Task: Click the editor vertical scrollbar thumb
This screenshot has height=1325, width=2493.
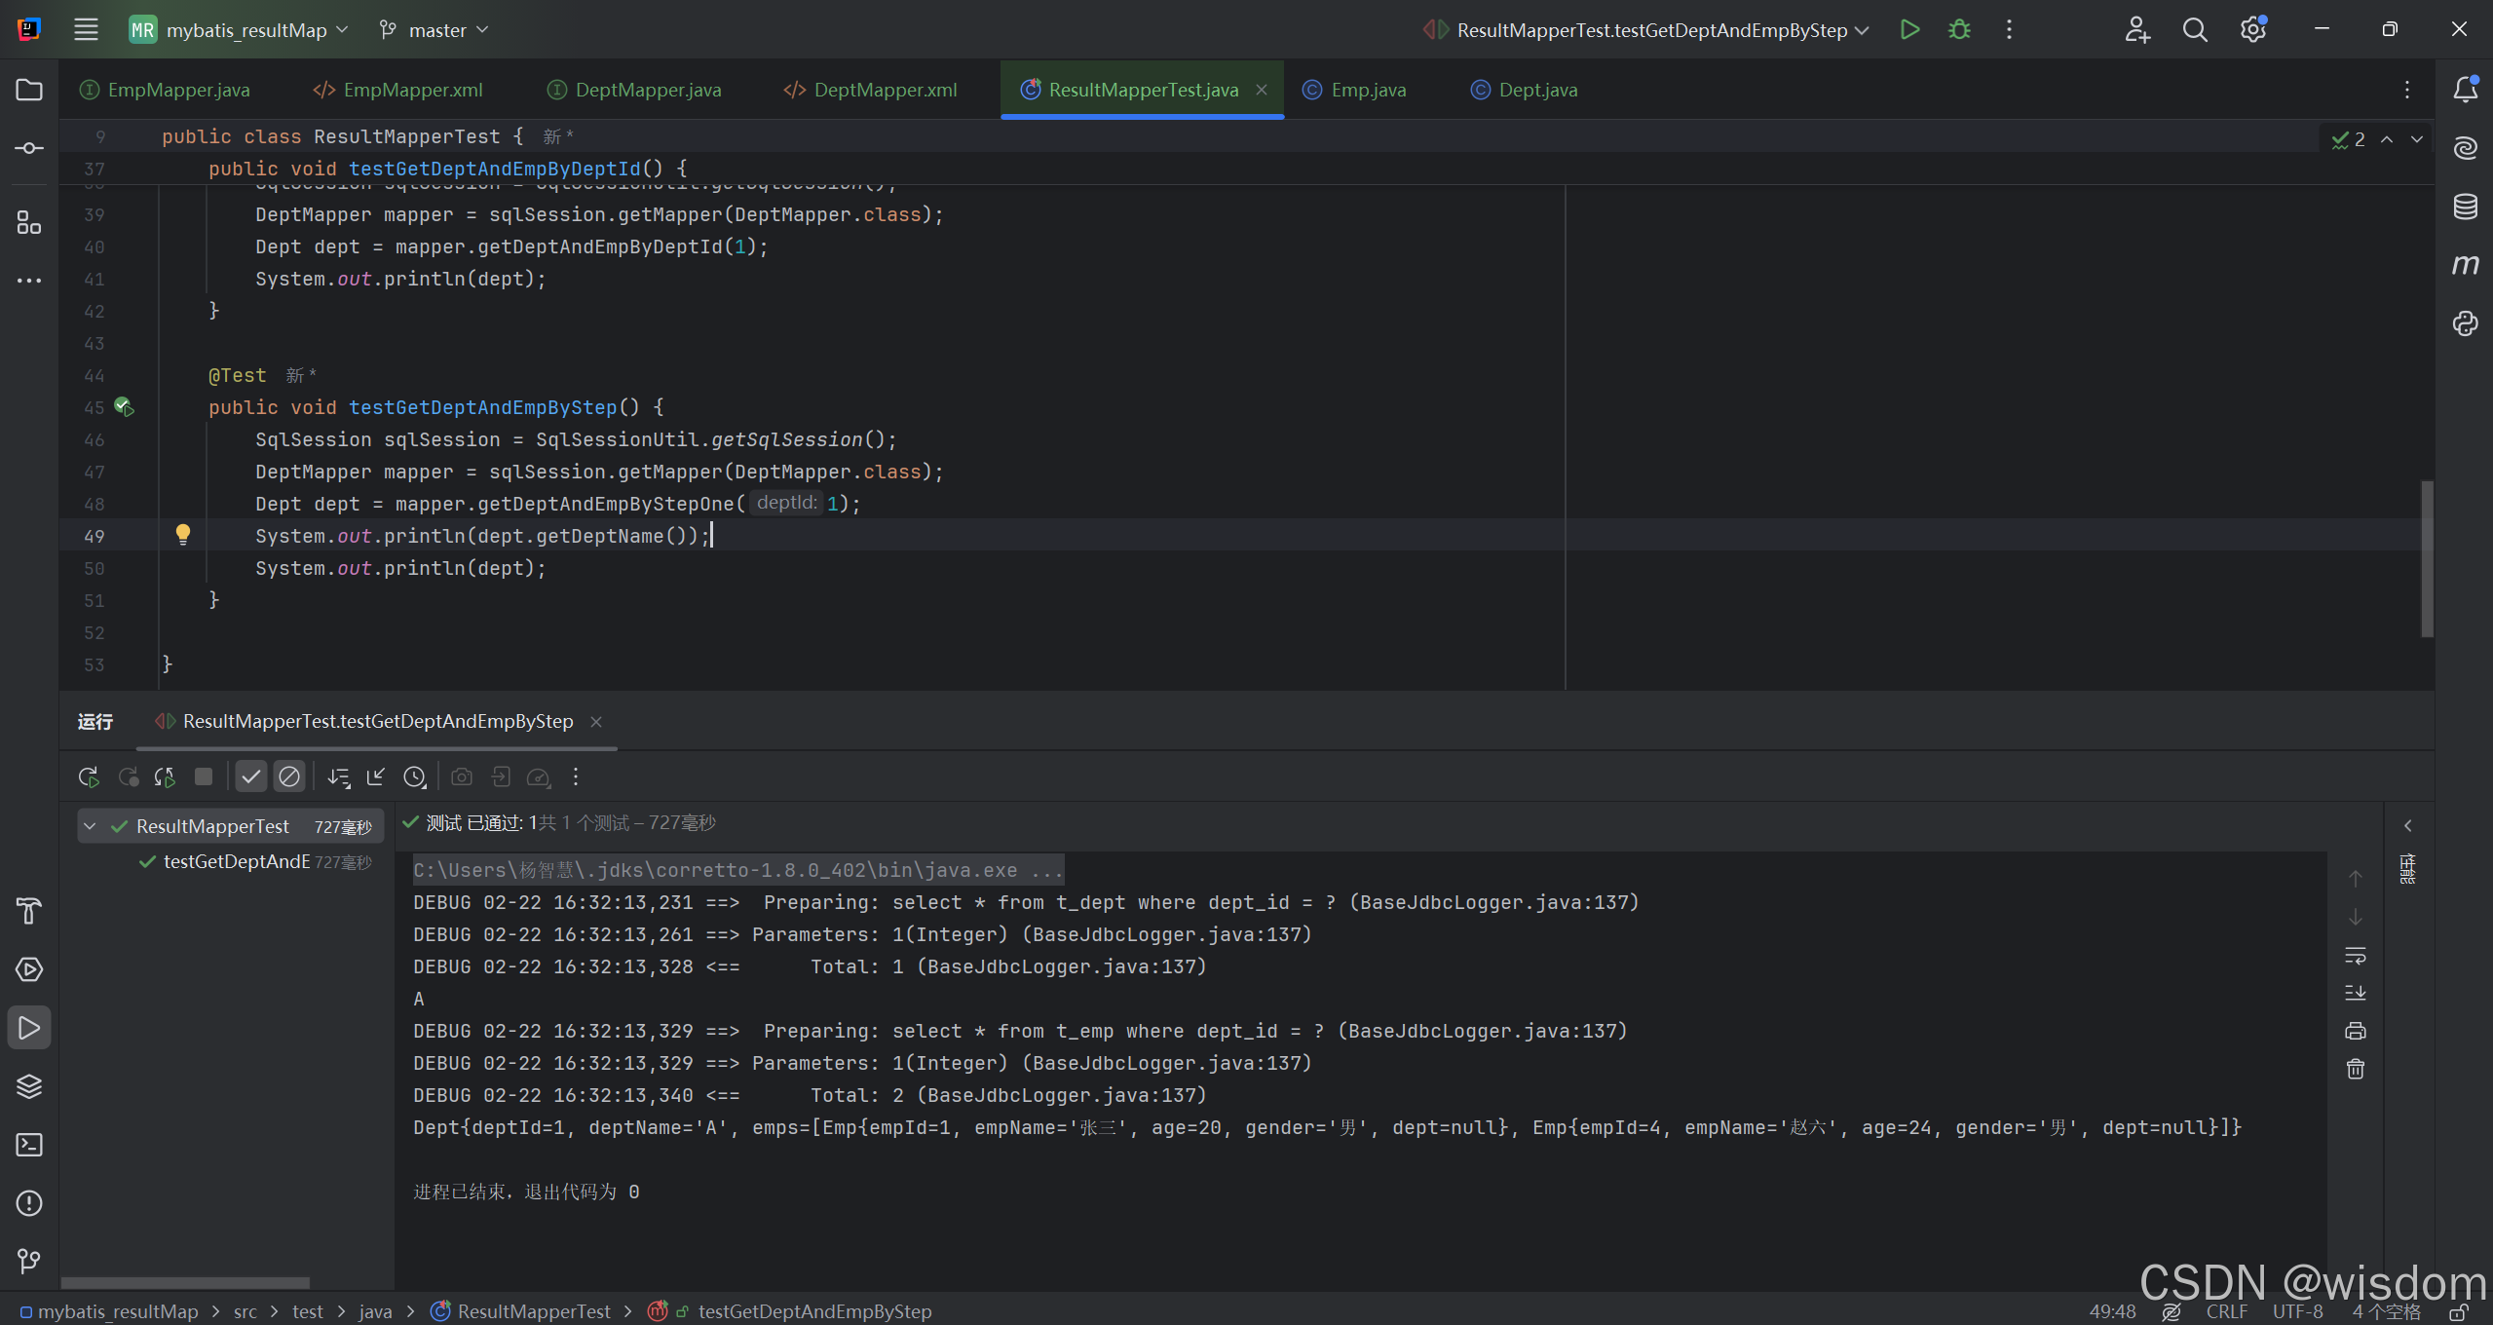Action: click(x=2427, y=558)
